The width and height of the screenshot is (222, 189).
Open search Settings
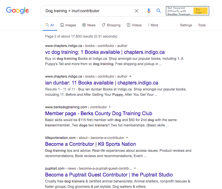186,25
